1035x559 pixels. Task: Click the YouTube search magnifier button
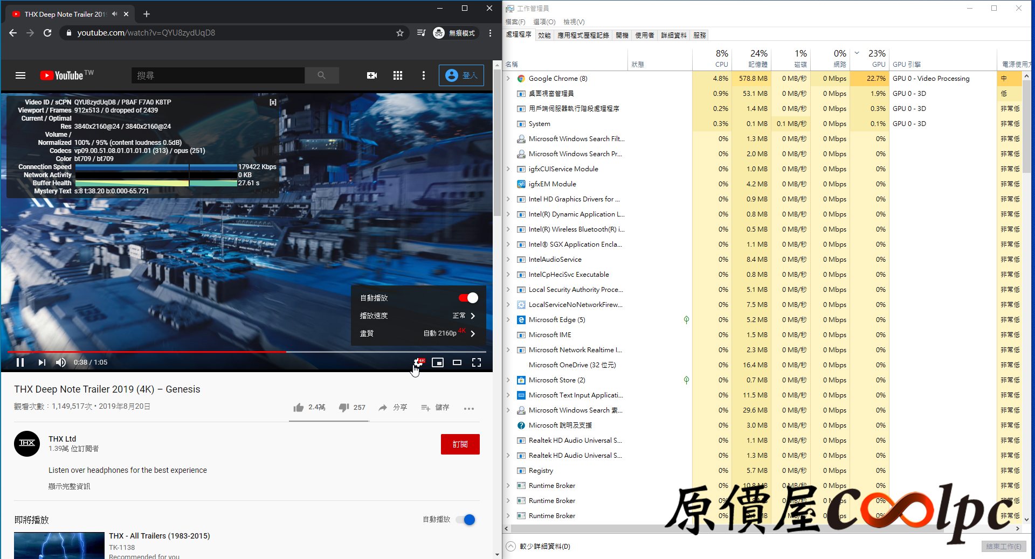click(322, 75)
